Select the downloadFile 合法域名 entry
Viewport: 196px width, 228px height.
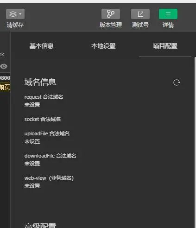[x=51, y=156]
